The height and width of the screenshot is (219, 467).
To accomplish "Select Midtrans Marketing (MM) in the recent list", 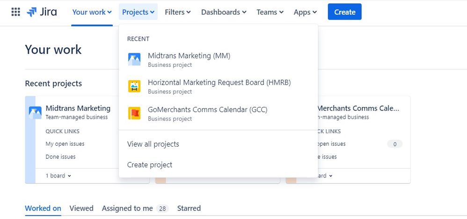I will click(x=219, y=60).
